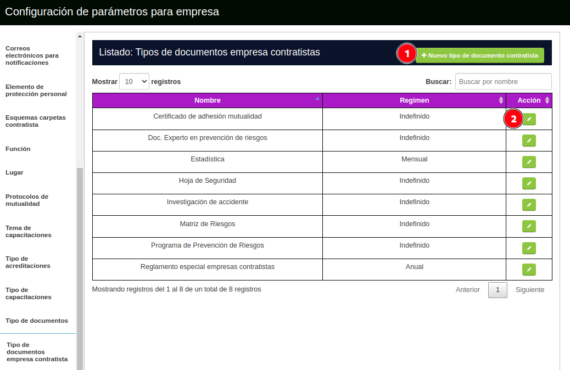Image resolution: width=570 pixels, height=370 pixels.
Task: Open the Función menu item
Action: [18, 149]
